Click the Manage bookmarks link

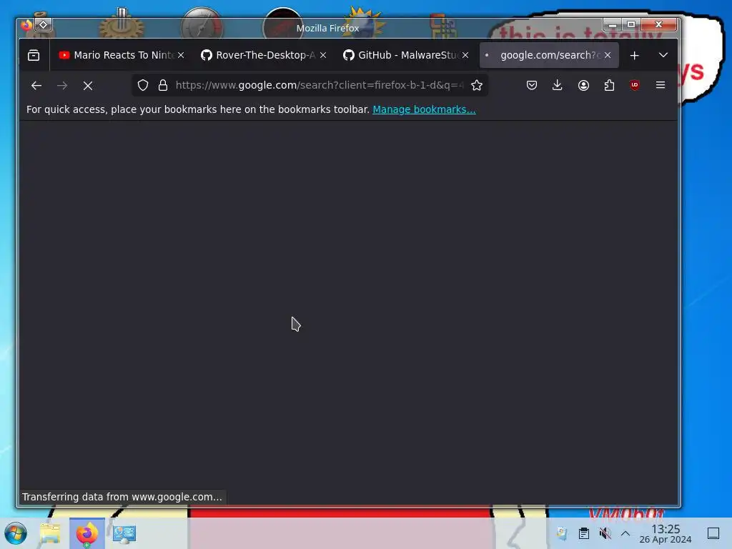pyautogui.click(x=424, y=109)
